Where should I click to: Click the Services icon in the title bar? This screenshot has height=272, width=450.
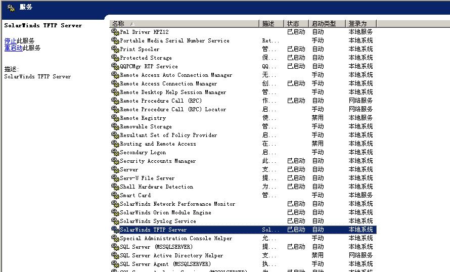(x=11, y=7)
